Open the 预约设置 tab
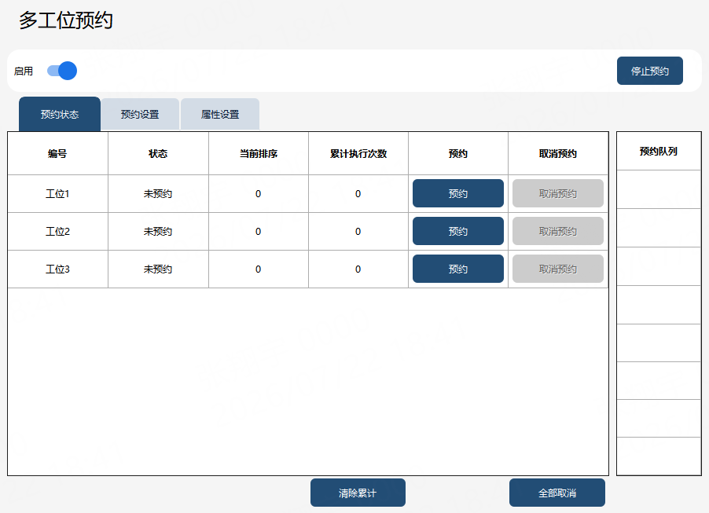 140,115
